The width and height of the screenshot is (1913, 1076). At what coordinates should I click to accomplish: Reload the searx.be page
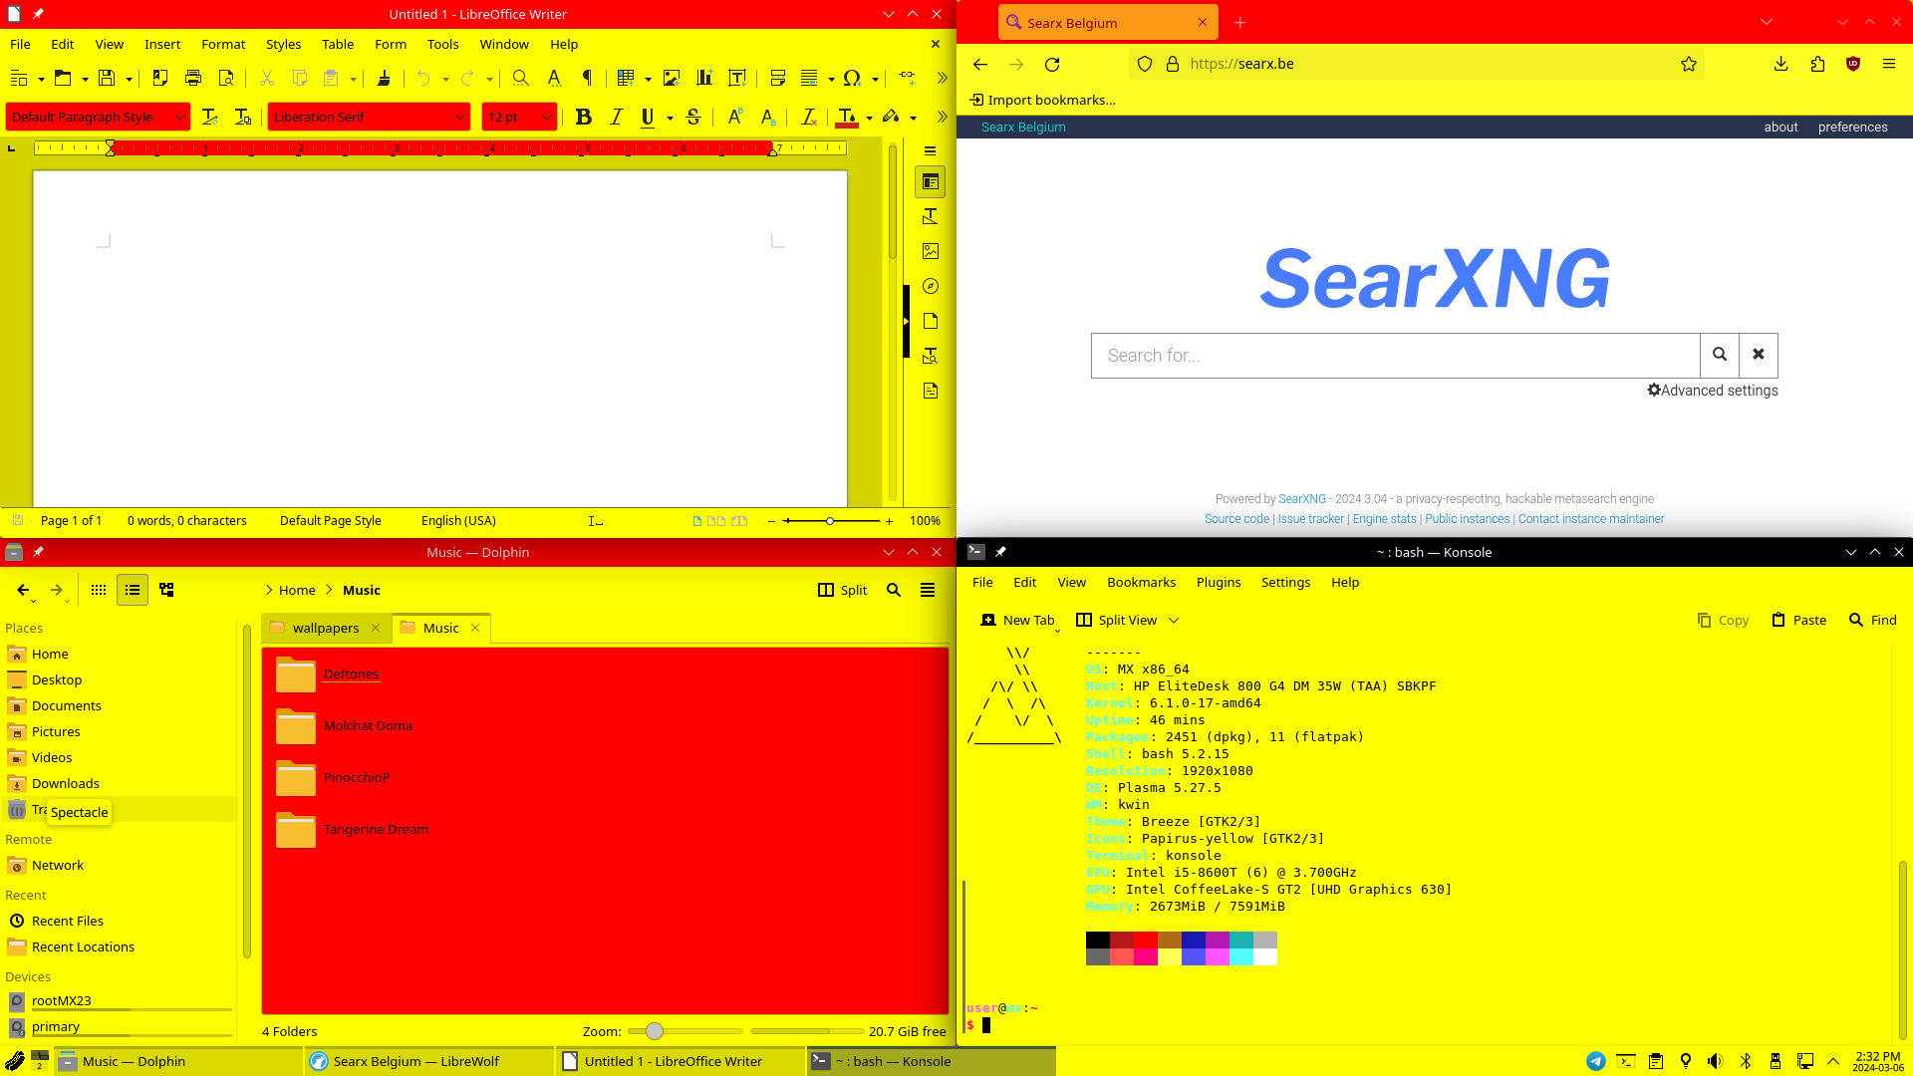(1052, 64)
